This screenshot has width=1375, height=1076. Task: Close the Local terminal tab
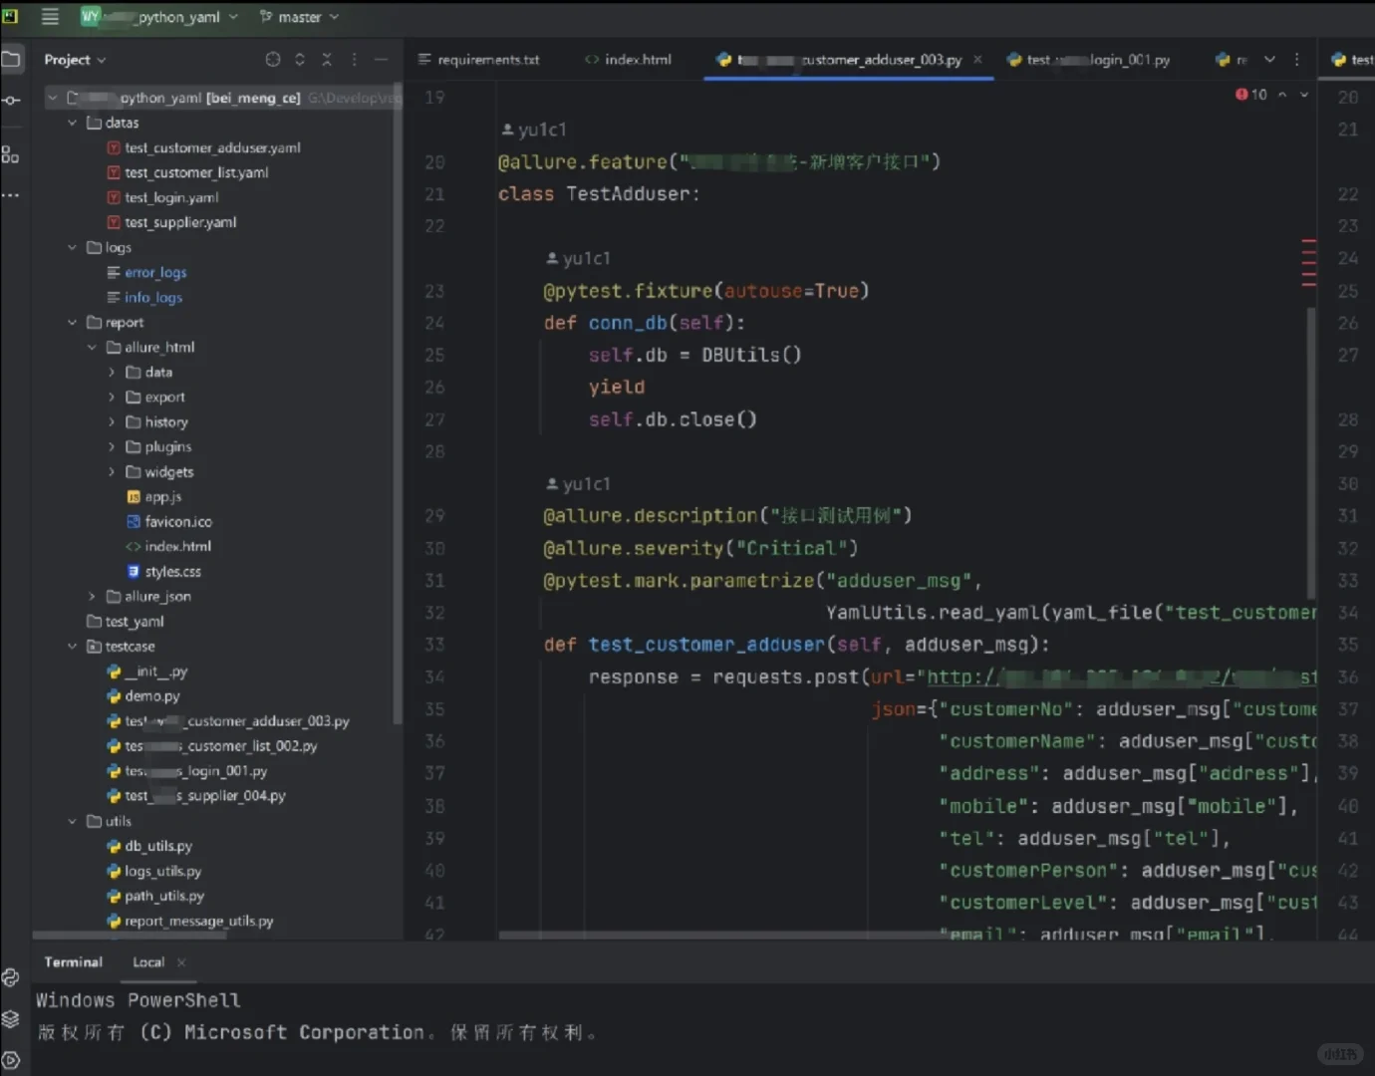pos(181,962)
